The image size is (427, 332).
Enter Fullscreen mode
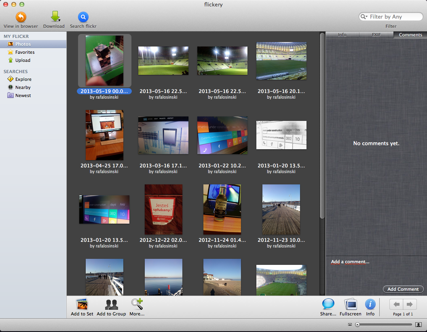(350, 304)
